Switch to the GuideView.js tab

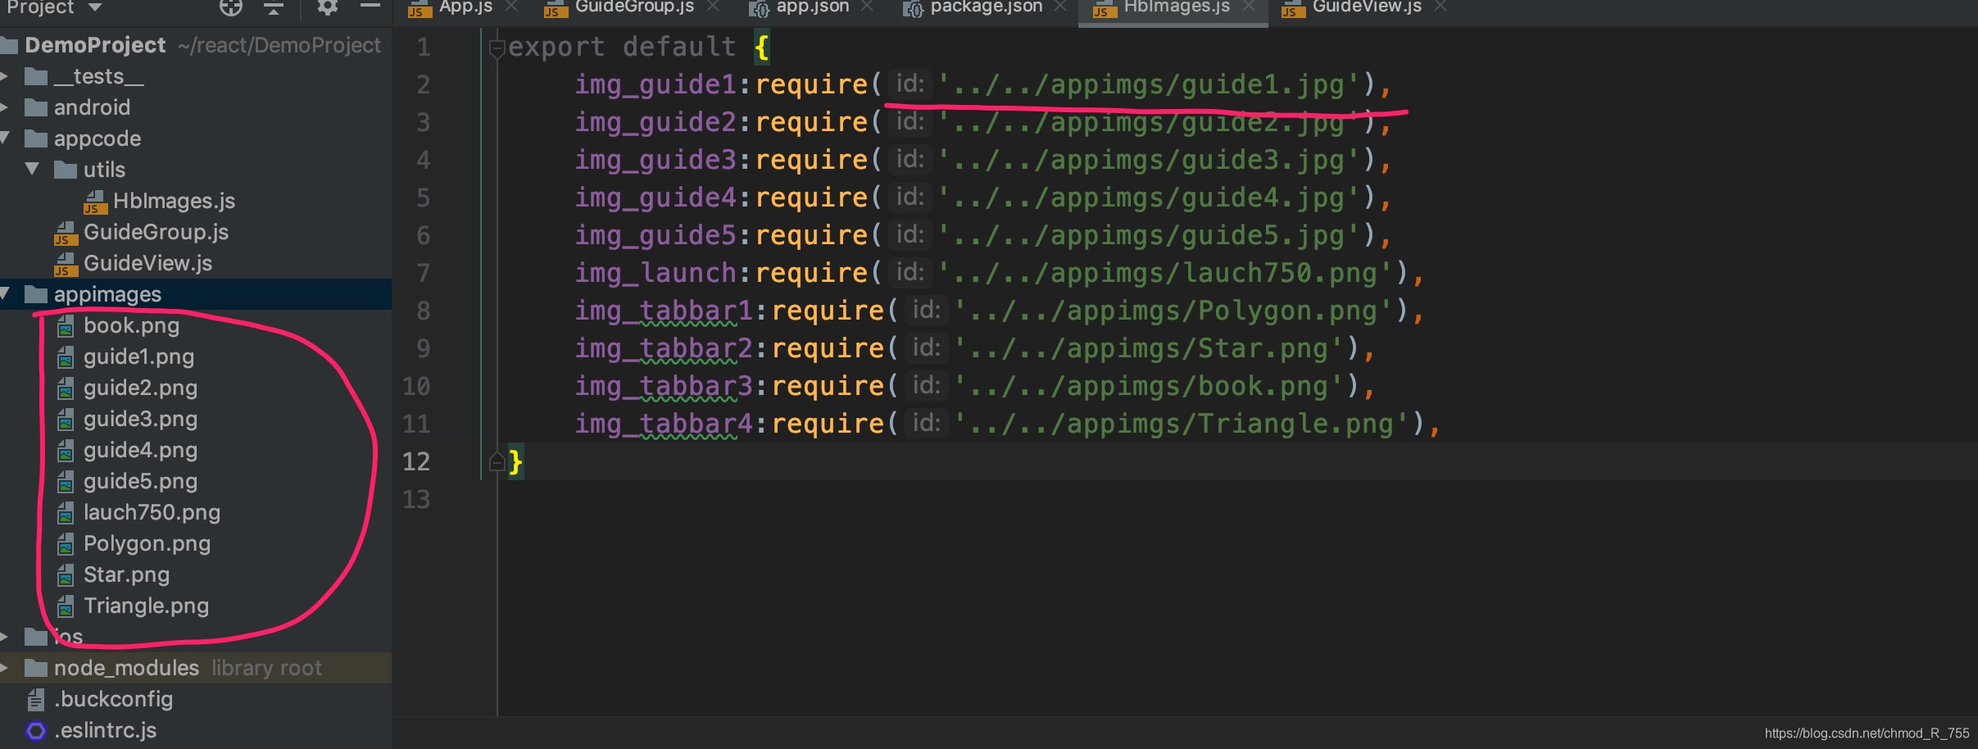pyautogui.click(x=1367, y=7)
